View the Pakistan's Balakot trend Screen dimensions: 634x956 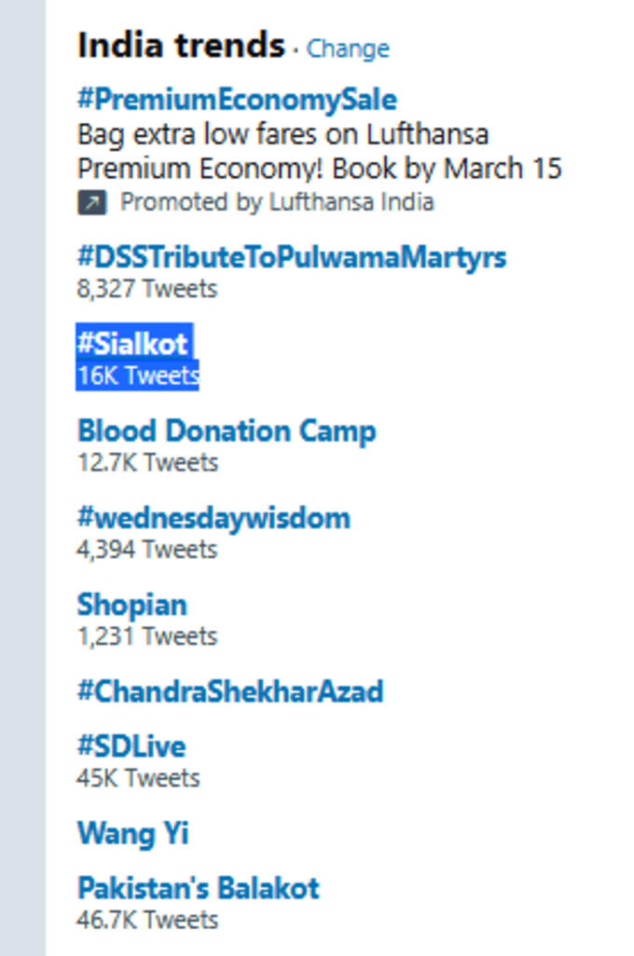(x=199, y=888)
